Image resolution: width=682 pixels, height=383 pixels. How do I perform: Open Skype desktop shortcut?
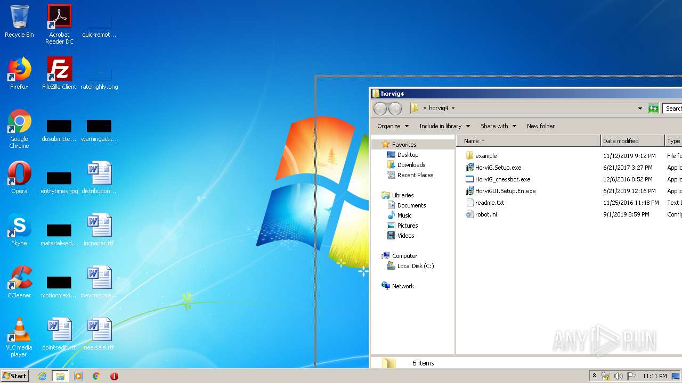[x=19, y=230]
